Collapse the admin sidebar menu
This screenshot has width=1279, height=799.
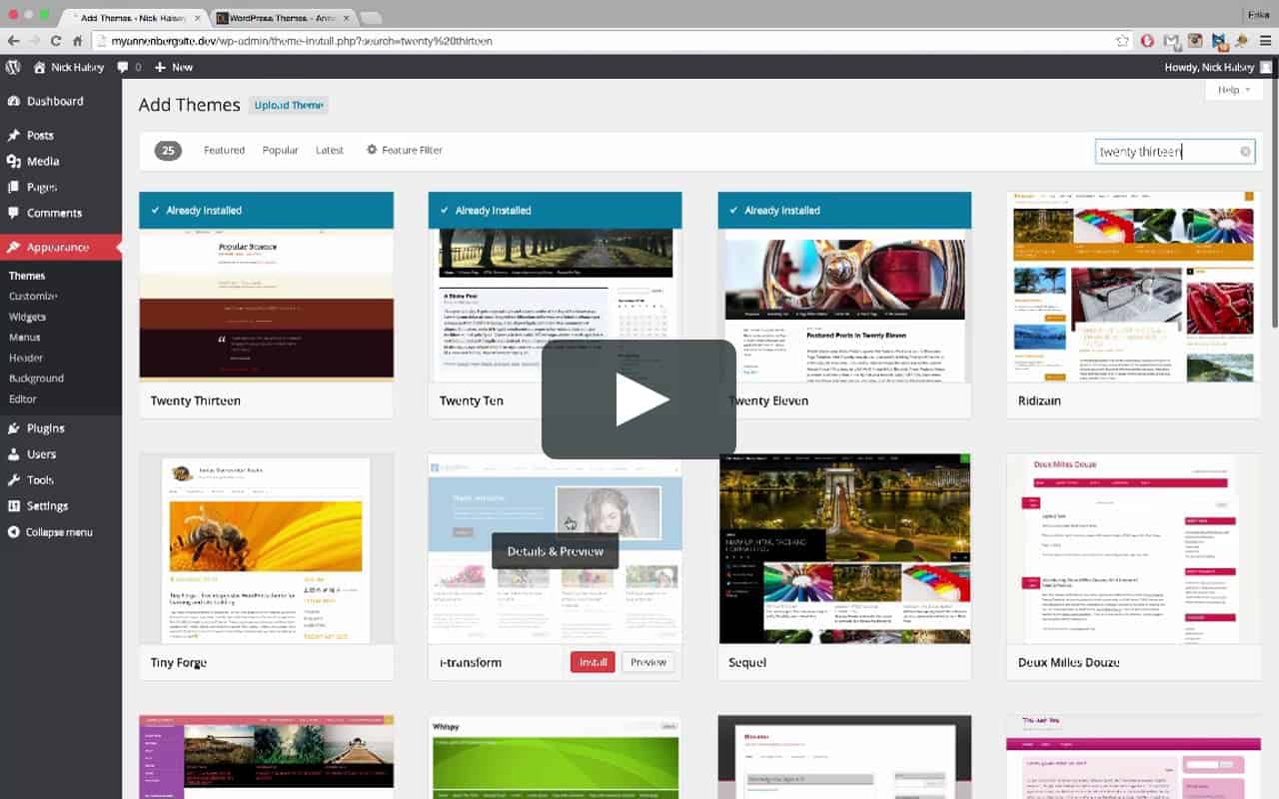coord(58,532)
